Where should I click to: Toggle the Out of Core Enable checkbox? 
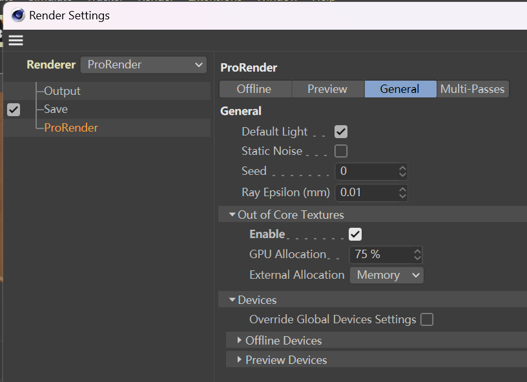pos(355,234)
